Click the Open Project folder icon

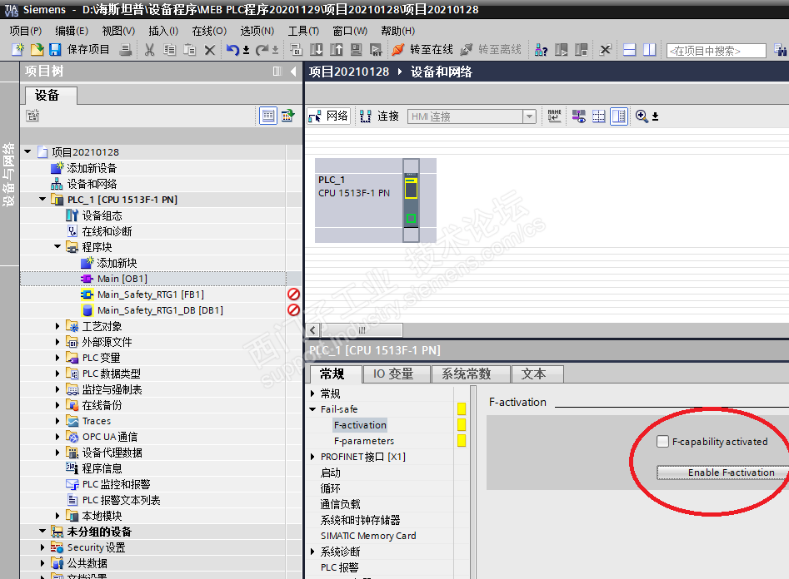coord(37,49)
